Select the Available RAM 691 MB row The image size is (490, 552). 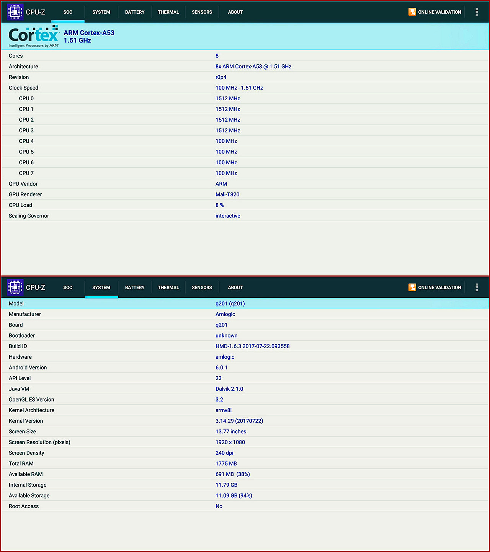click(232, 474)
